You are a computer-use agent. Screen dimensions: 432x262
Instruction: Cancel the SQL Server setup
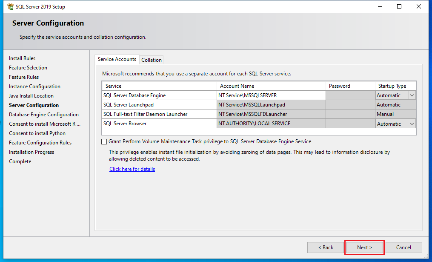403,248
